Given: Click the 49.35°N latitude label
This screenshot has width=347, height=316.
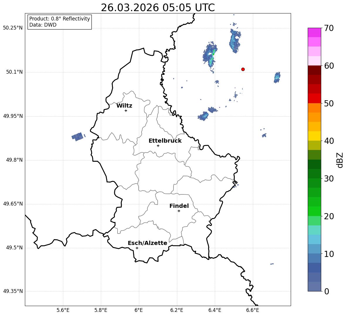Looking at the screenshot, I should 13,291.
